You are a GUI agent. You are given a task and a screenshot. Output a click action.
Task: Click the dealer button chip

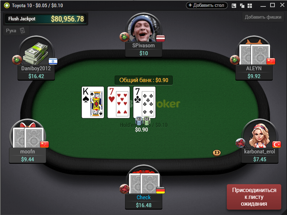[x=217, y=152]
